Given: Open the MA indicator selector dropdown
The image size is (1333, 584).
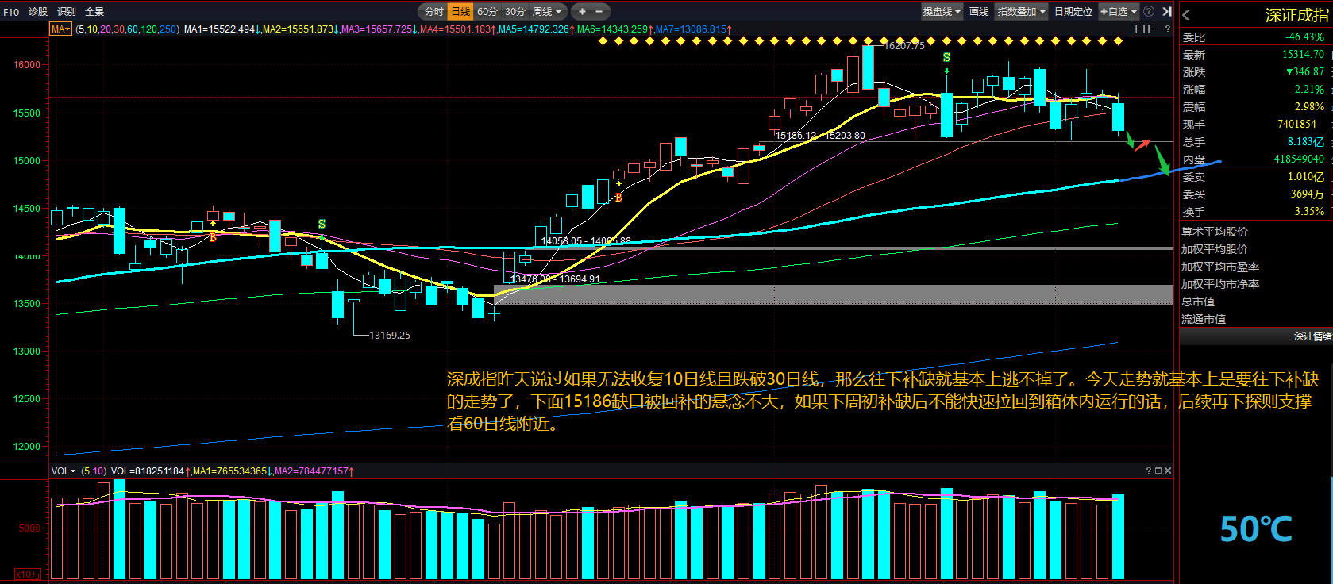Looking at the screenshot, I should [60, 29].
